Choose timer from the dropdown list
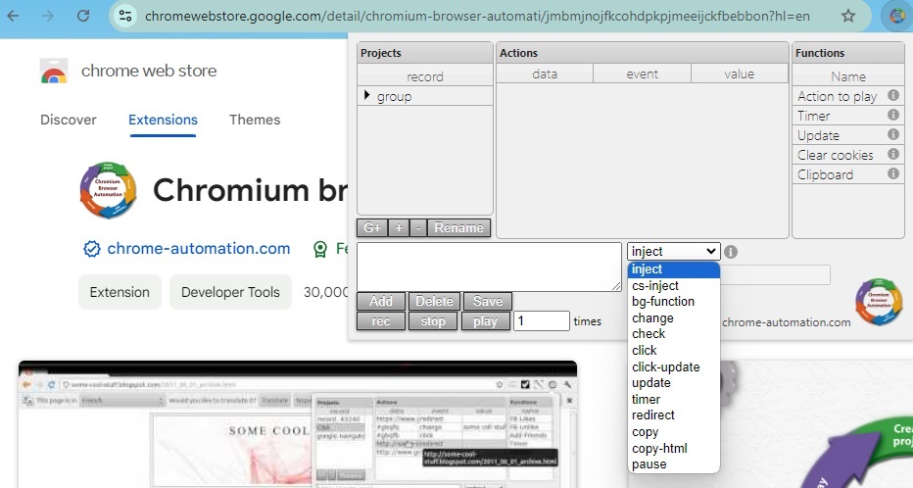Screen dimensions: 913x488 (x=674, y=399)
